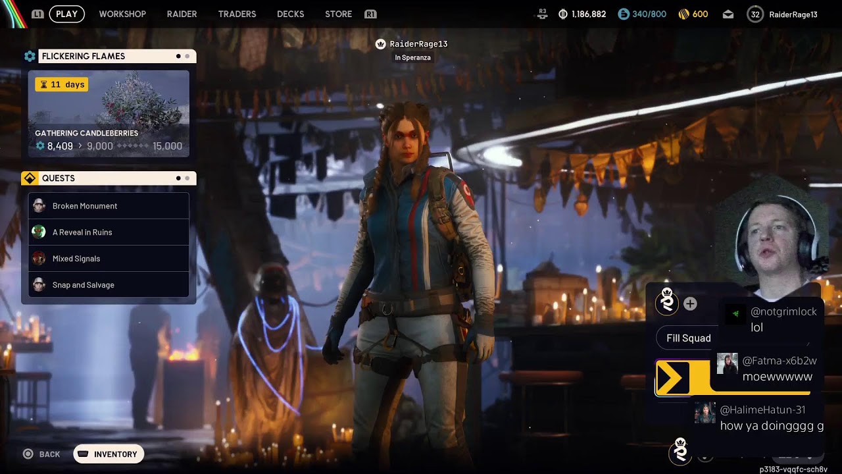The height and width of the screenshot is (474, 842).
Task: Click the coin currency icon beside 1,186,882
Action: click(563, 14)
